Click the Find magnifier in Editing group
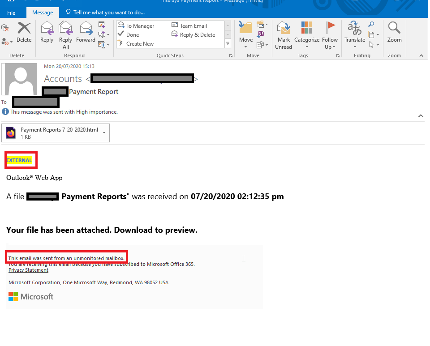Screen dimensions: 430x346 (x=371, y=24)
